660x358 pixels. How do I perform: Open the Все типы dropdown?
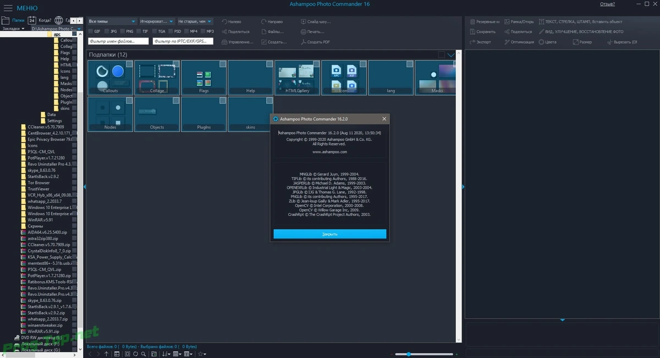click(112, 21)
